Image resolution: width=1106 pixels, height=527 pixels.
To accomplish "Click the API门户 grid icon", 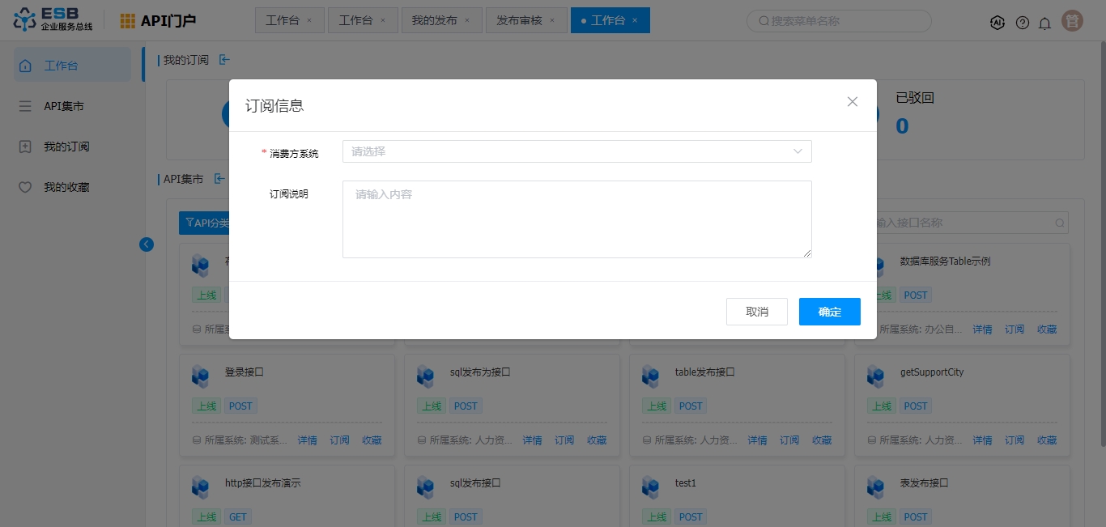I will coord(128,21).
